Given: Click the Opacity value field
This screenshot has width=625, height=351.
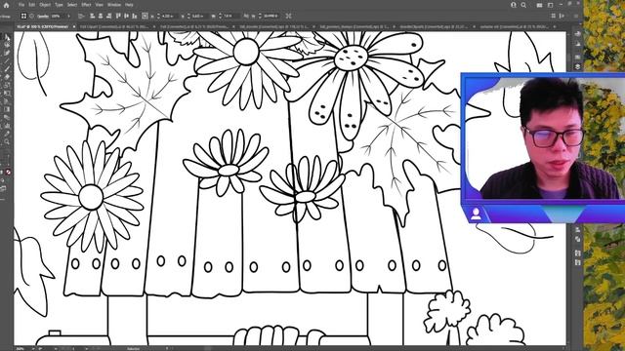Looking at the screenshot, I should [57, 16].
